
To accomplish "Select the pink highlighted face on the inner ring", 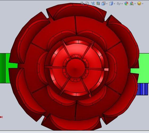I will tap(106, 69).
